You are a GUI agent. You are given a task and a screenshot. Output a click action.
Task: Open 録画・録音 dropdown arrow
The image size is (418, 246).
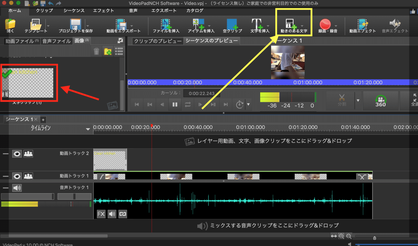point(336,26)
